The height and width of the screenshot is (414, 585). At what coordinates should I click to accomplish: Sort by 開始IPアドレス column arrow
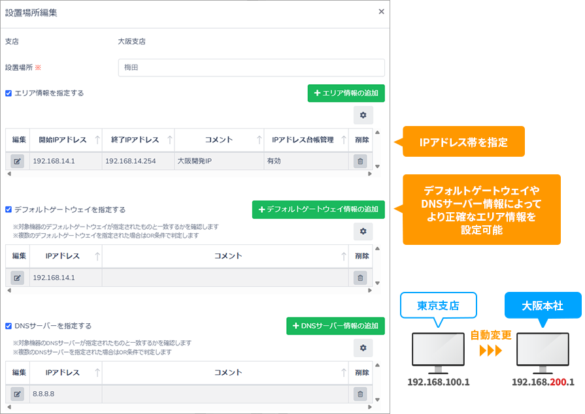[97, 140]
